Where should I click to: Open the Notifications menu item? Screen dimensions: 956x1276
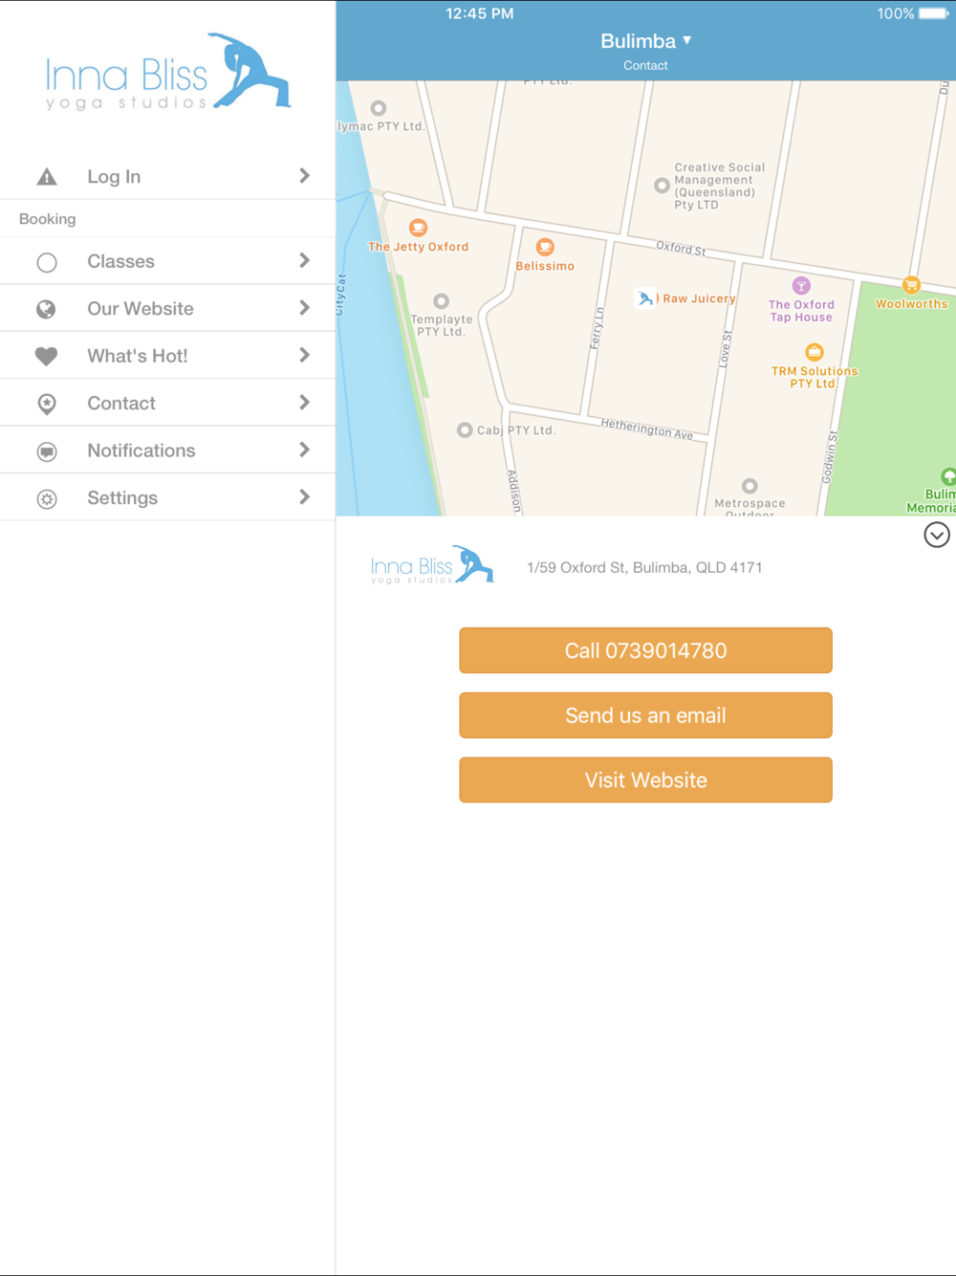click(x=167, y=451)
